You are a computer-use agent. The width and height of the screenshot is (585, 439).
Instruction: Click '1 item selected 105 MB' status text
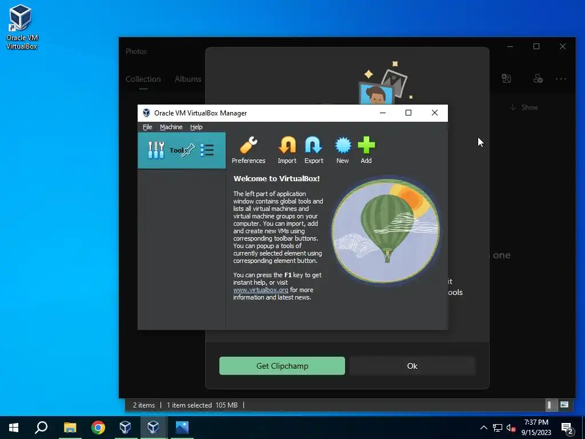[x=202, y=405]
